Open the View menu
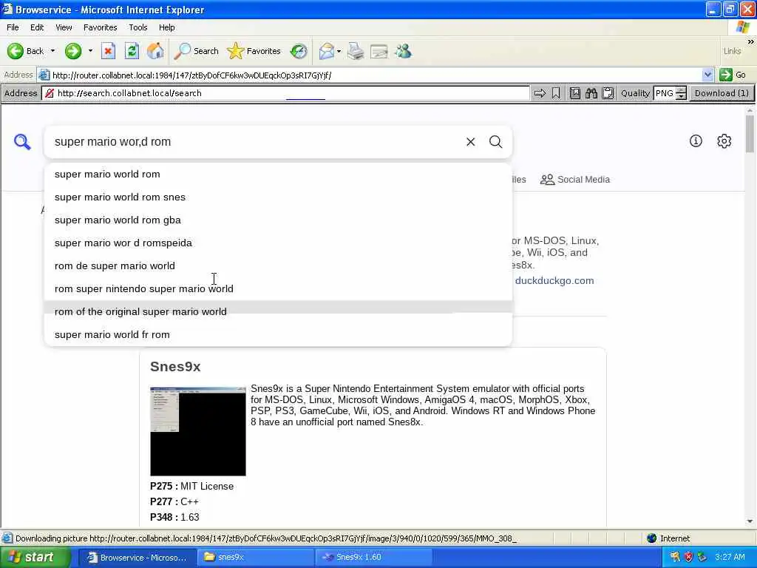 coord(64,27)
